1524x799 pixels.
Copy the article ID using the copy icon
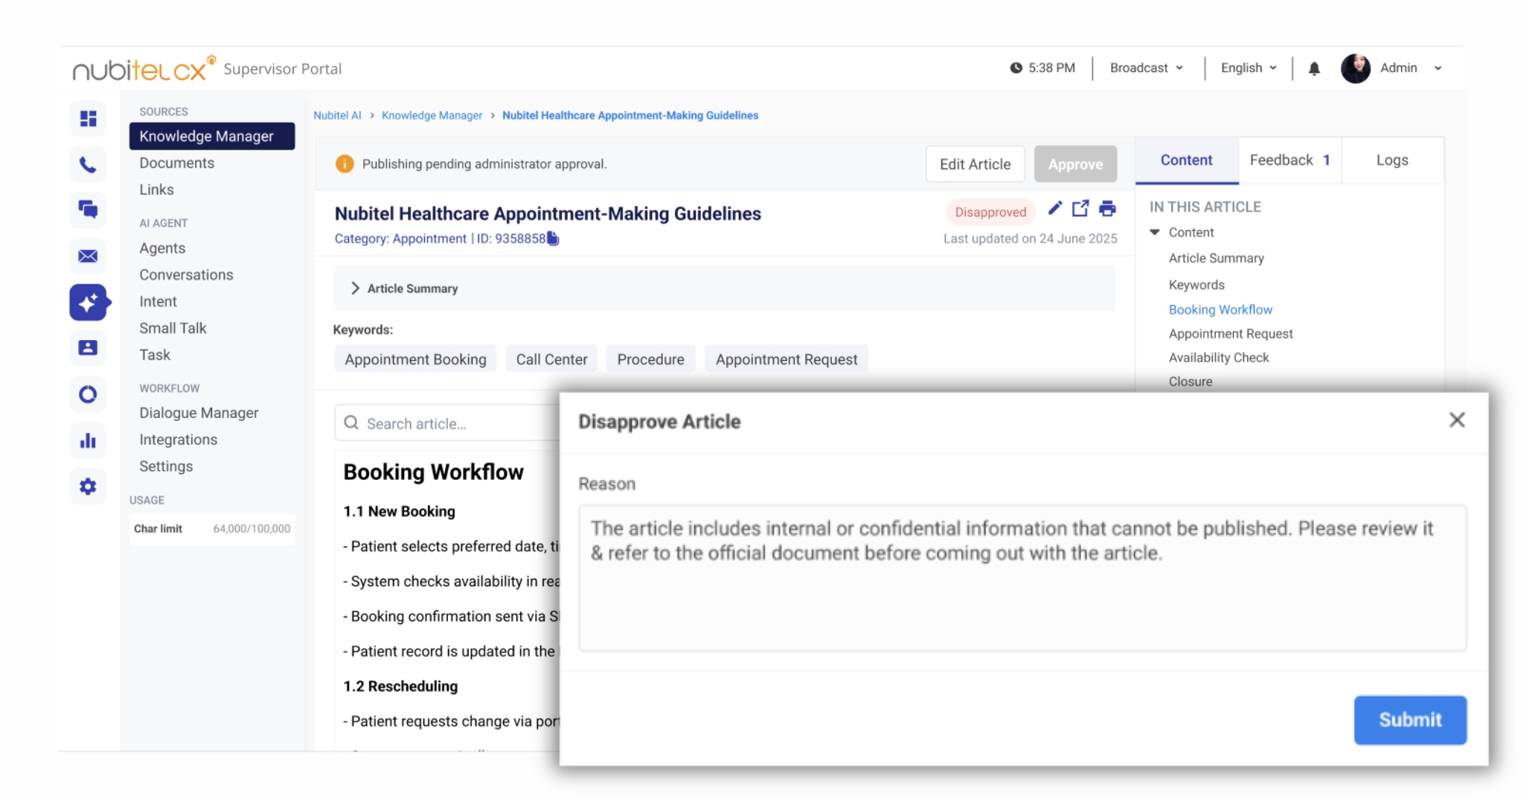coord(551,239)
